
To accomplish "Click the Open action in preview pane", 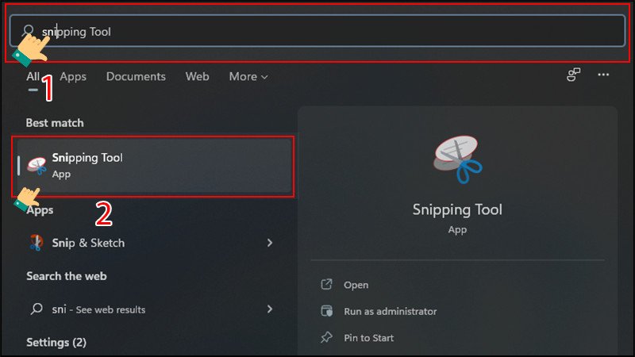I will (x=356, y=285).
